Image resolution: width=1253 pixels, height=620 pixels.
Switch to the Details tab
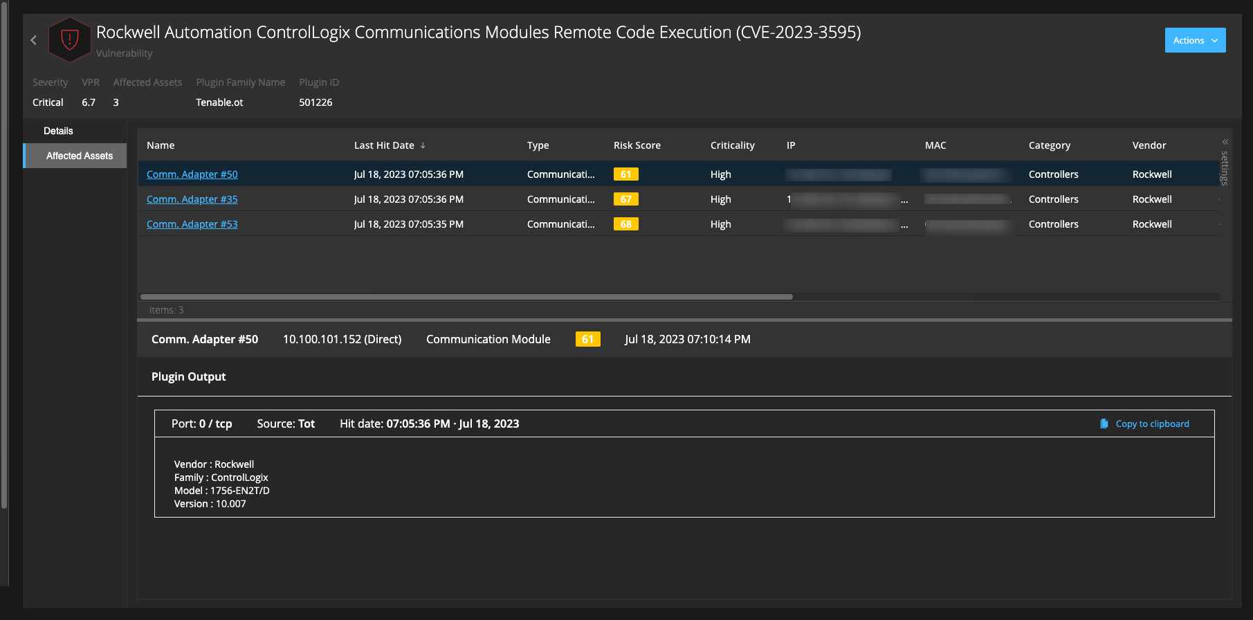(58, 131)
